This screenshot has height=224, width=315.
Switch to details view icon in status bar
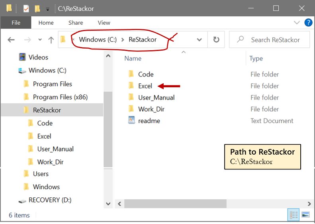[x=293, y=215]
